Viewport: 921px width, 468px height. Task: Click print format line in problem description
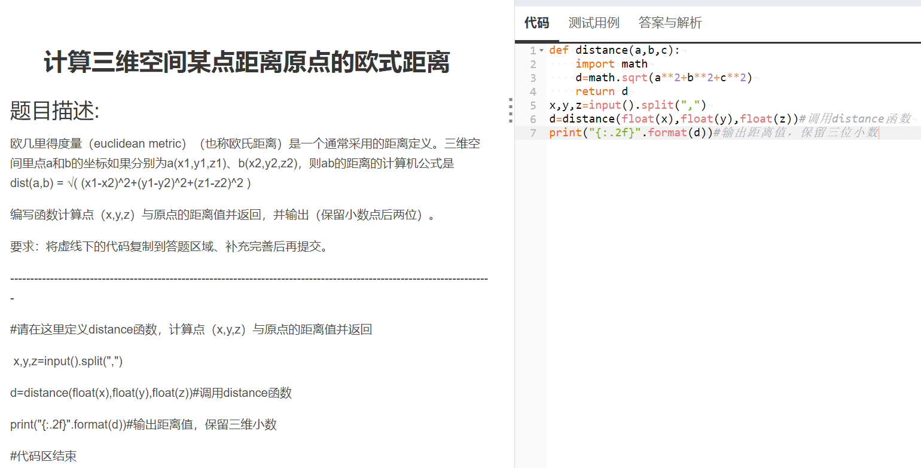tap(144, 425)
